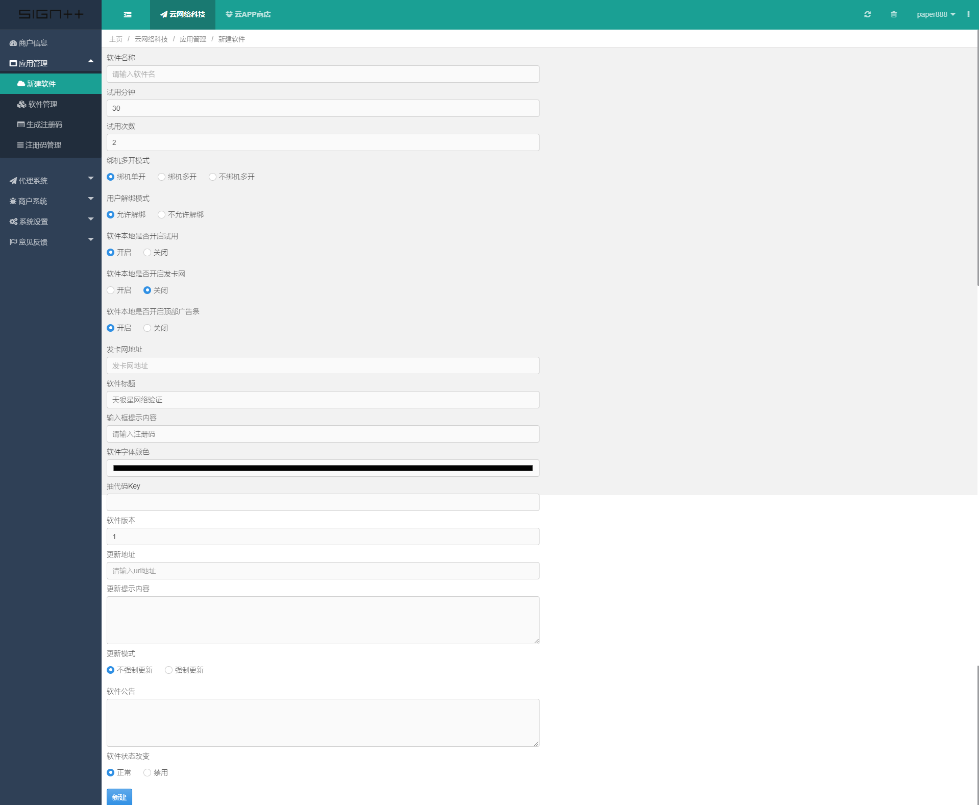The image size is (979, 805).
Task: Choose the 不允许解绑 radio option
Action: 162,215
